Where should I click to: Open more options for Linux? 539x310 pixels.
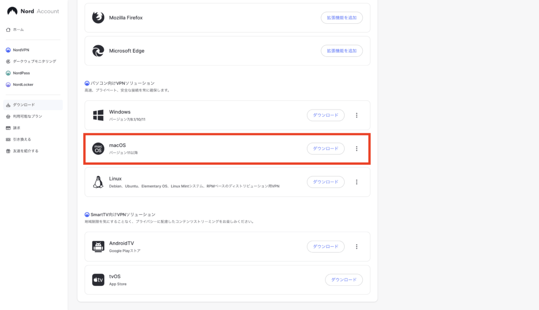click(x=356, y=182)
